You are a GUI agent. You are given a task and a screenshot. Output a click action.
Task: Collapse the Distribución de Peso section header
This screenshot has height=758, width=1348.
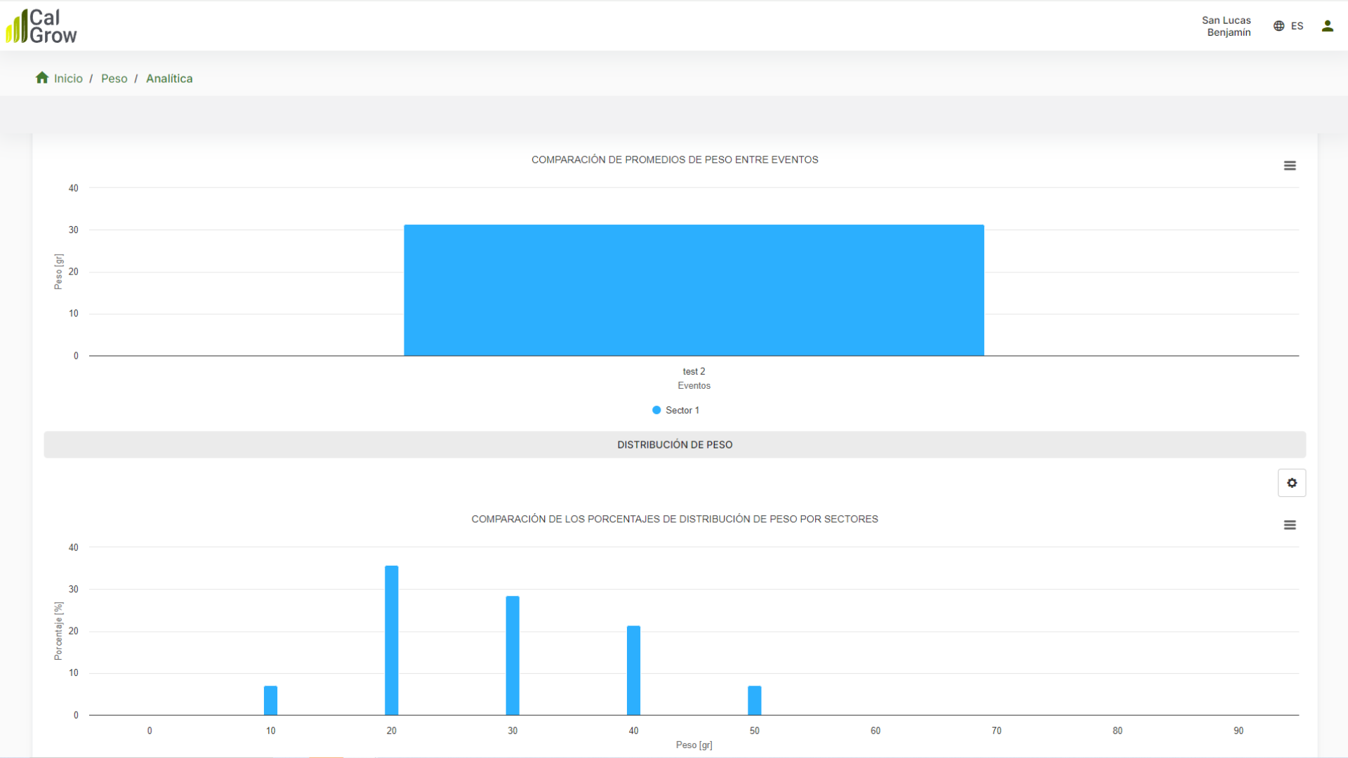pos(675,445)
